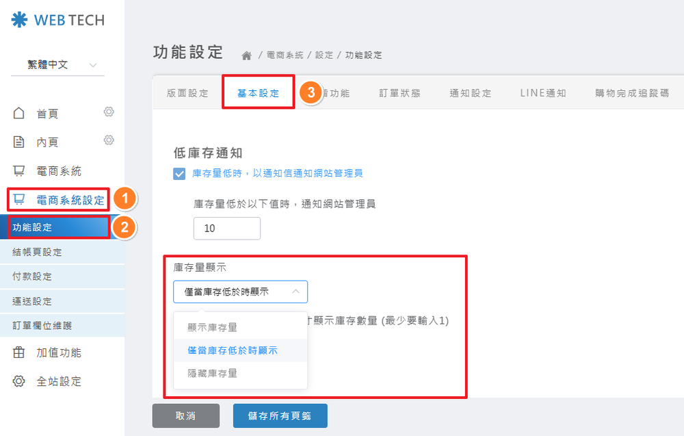Choose 隱藏庫存量 from the dropdown list
The image size is (684, 436).
(x=213, y=374)
